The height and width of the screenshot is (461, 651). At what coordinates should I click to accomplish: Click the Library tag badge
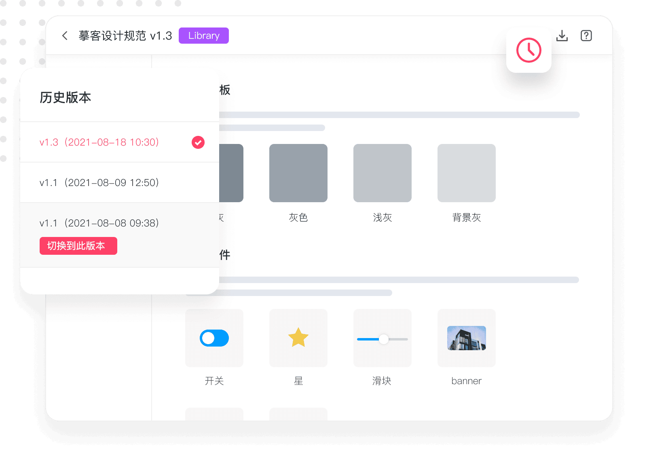pos(204,36)
